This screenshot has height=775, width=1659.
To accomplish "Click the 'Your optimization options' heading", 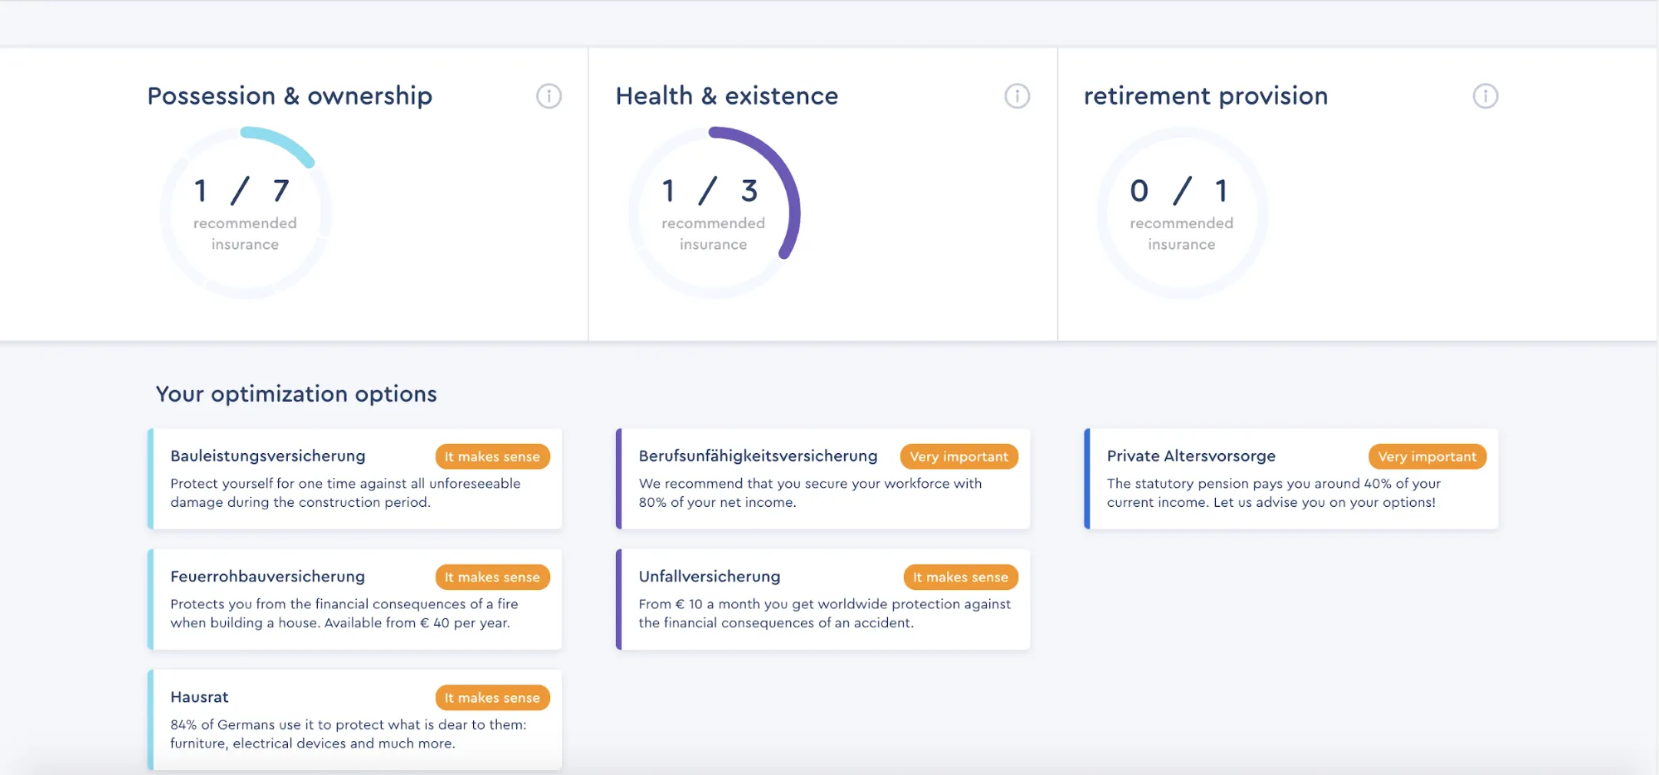I will 296,394.
